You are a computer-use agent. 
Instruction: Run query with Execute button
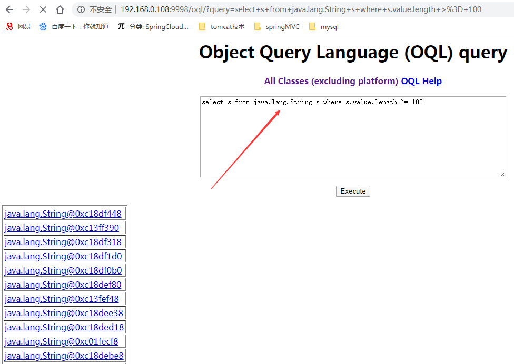tap(353, 191)
